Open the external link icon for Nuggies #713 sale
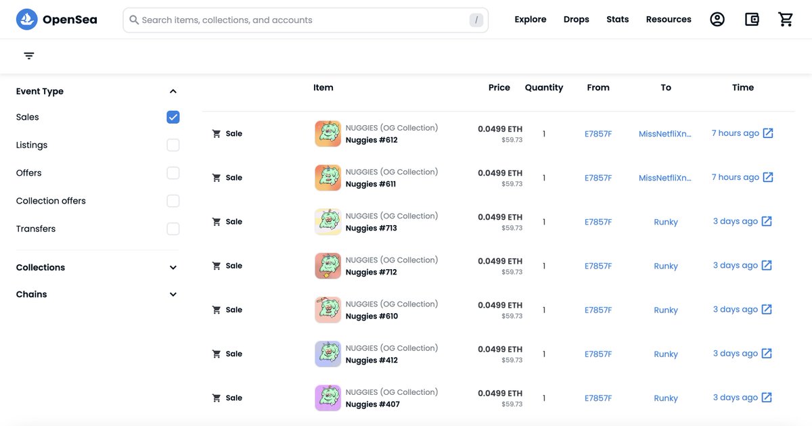This screenshot has height=426, width=812. 768,220
